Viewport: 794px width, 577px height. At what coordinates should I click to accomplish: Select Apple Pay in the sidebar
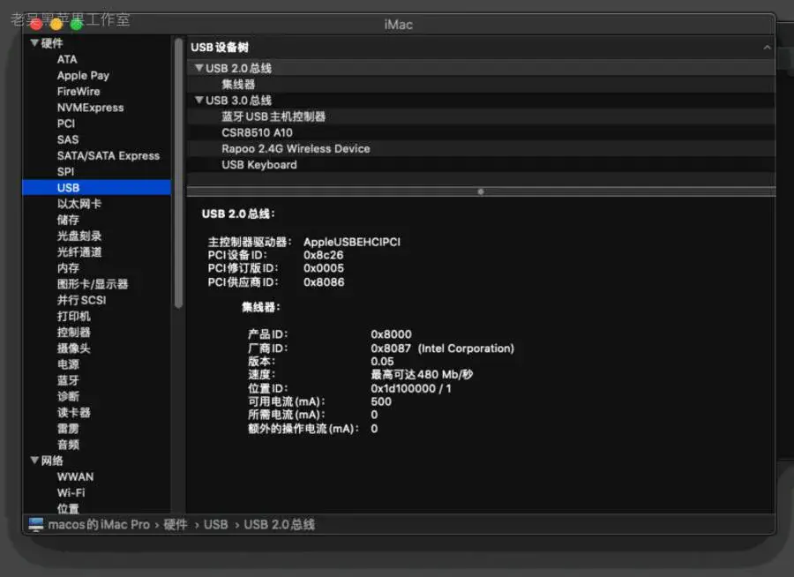(83, 76)
